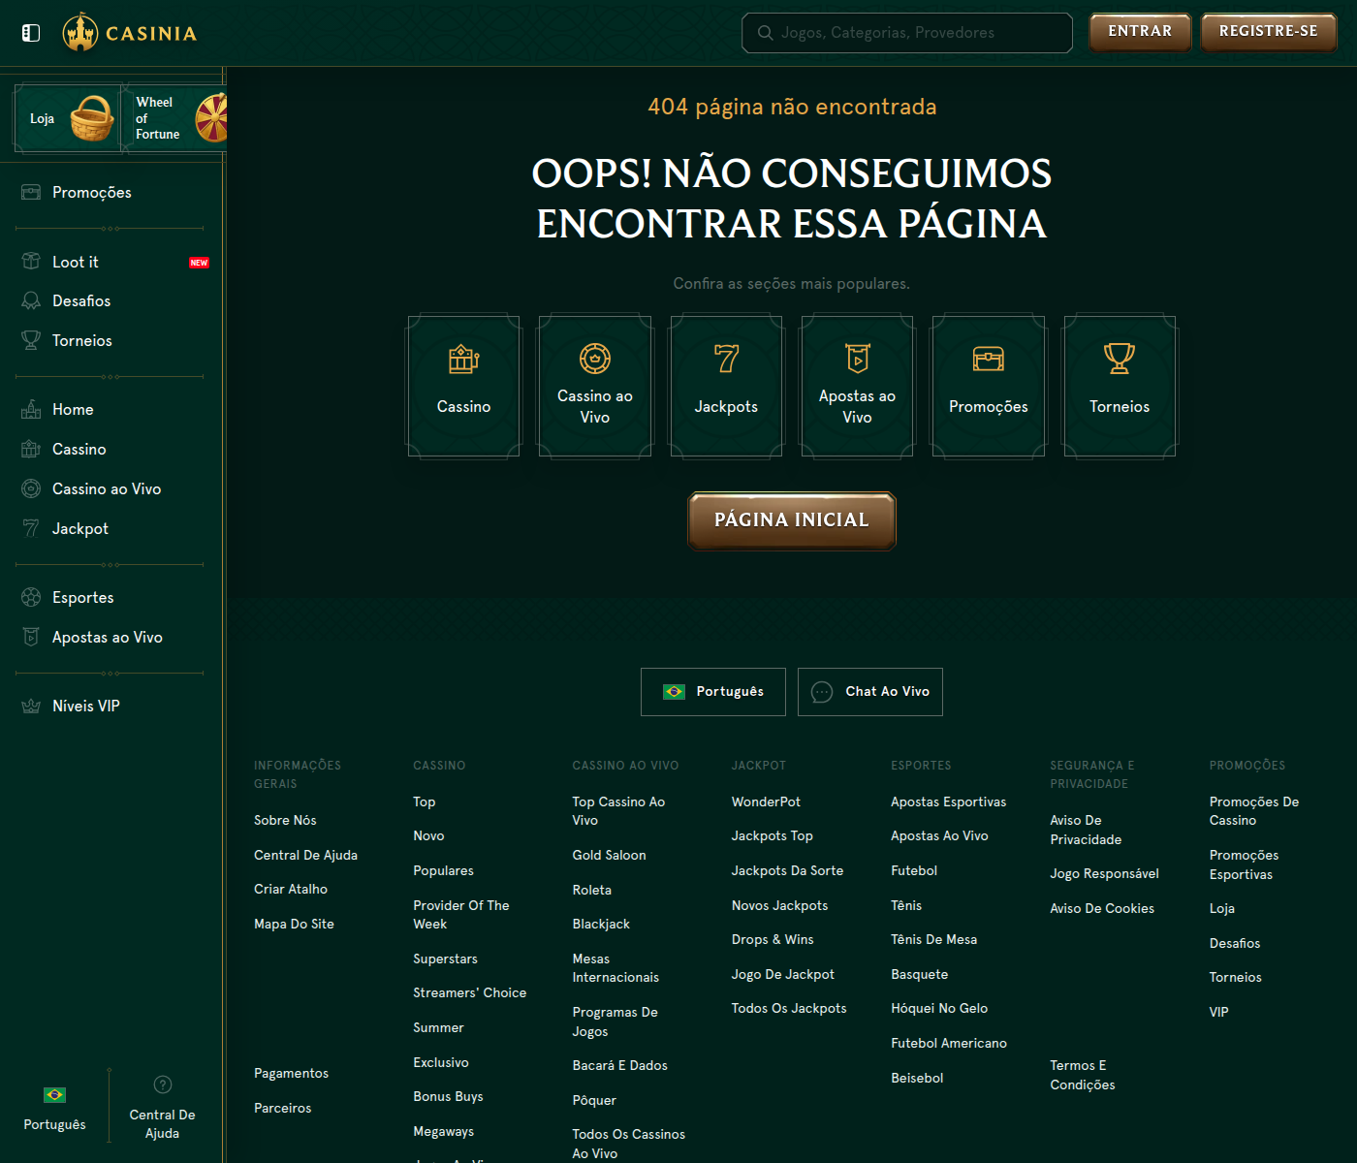Open the Apostas ao Vivo card

[857, 386]
